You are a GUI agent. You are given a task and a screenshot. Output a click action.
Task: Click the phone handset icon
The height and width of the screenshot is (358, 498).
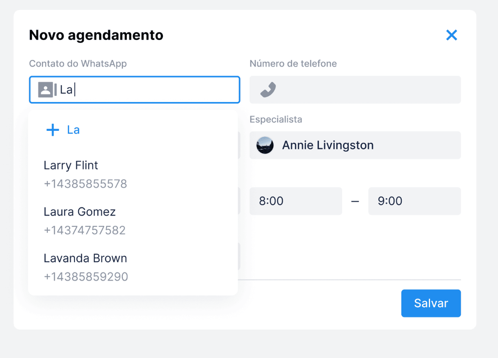coord(267,89)
